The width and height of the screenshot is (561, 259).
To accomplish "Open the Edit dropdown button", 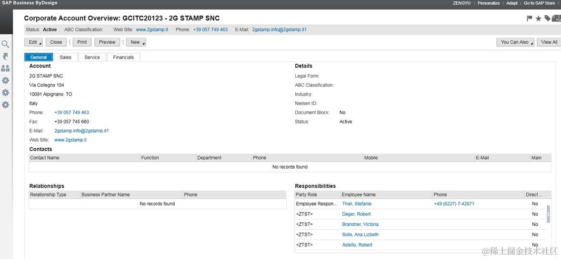I will click(33, 42).
